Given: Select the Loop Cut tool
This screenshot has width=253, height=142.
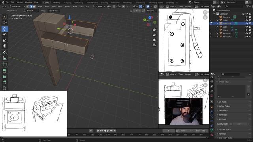Looking at the screenshot, I should [x=4, y=88].
